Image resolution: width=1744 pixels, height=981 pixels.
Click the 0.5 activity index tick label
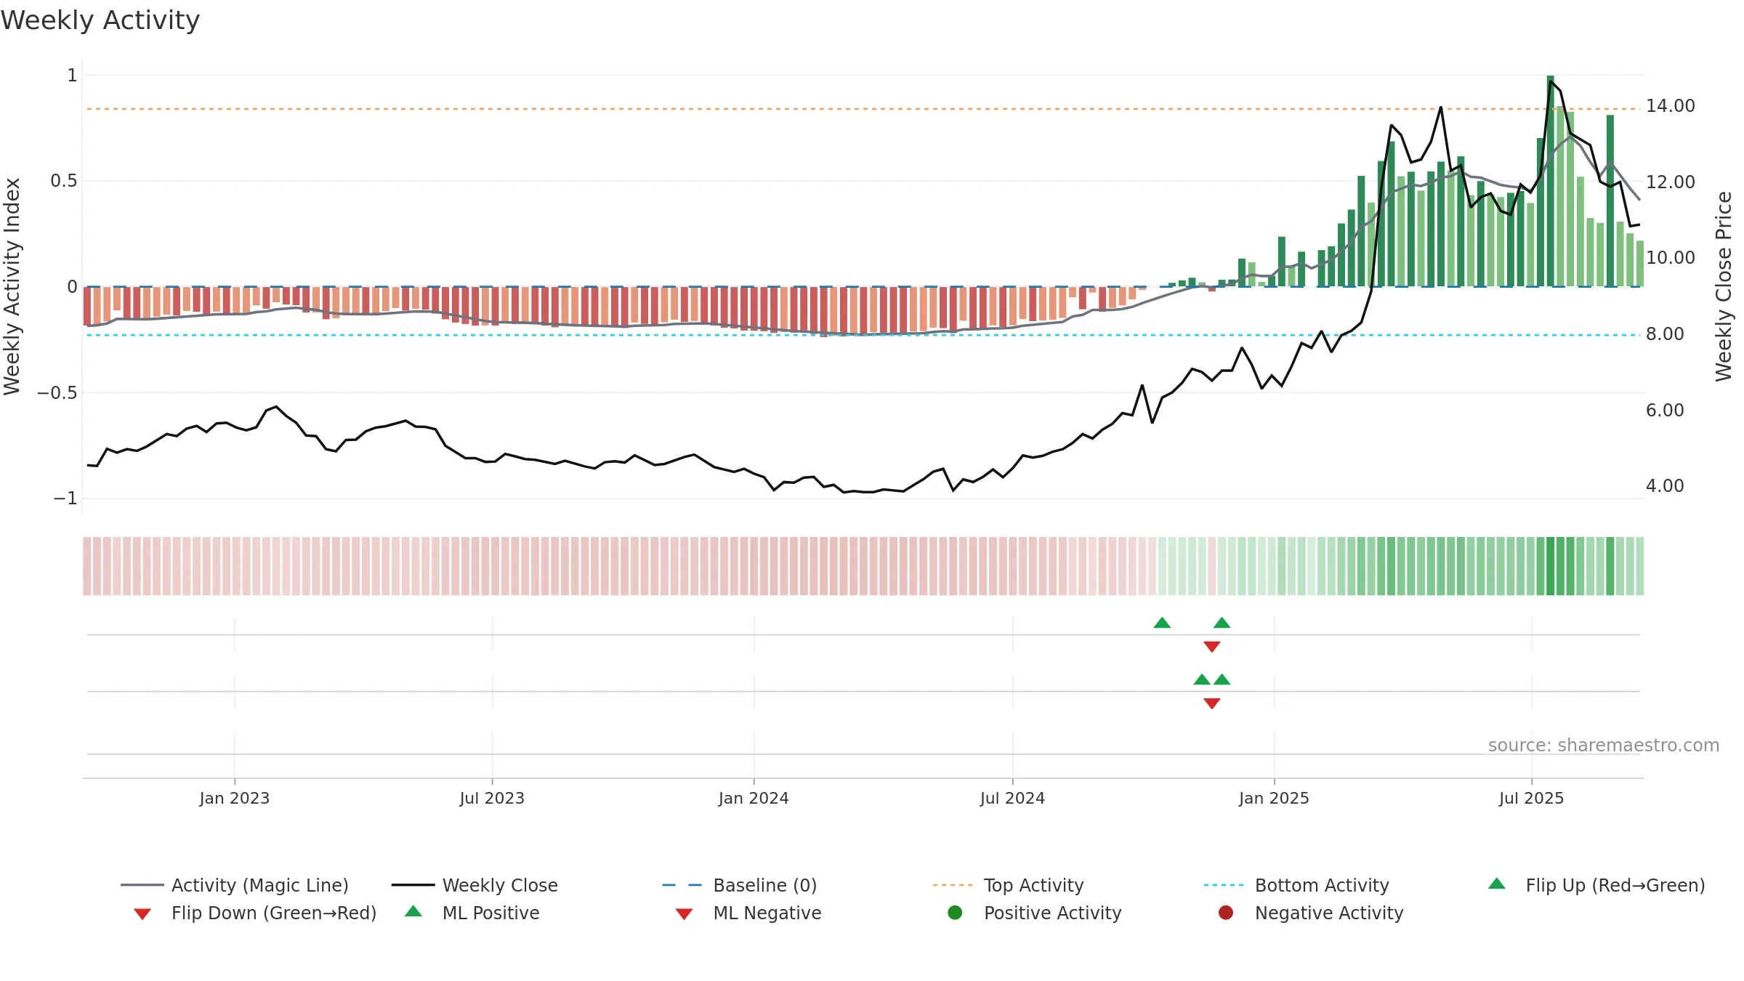63,181
